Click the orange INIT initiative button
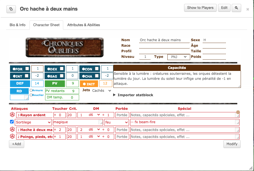The image size is (254, 171). point(89,84)
